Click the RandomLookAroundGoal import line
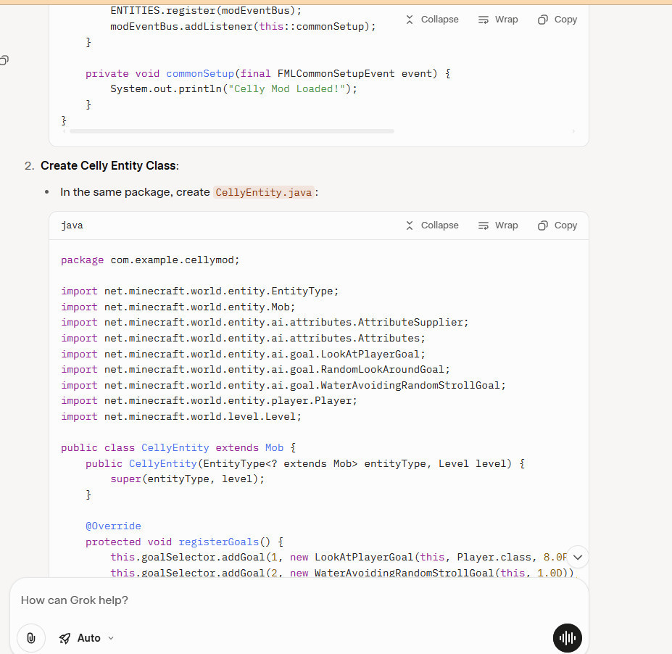The width and height of the screenshot is (672, 654). tap(255, 370)
